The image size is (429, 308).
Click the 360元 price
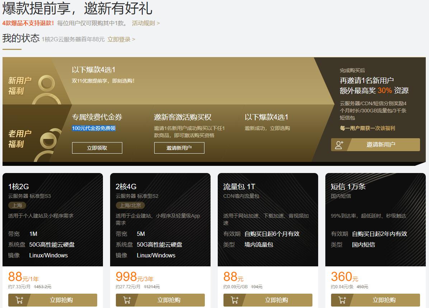point(344,277)
